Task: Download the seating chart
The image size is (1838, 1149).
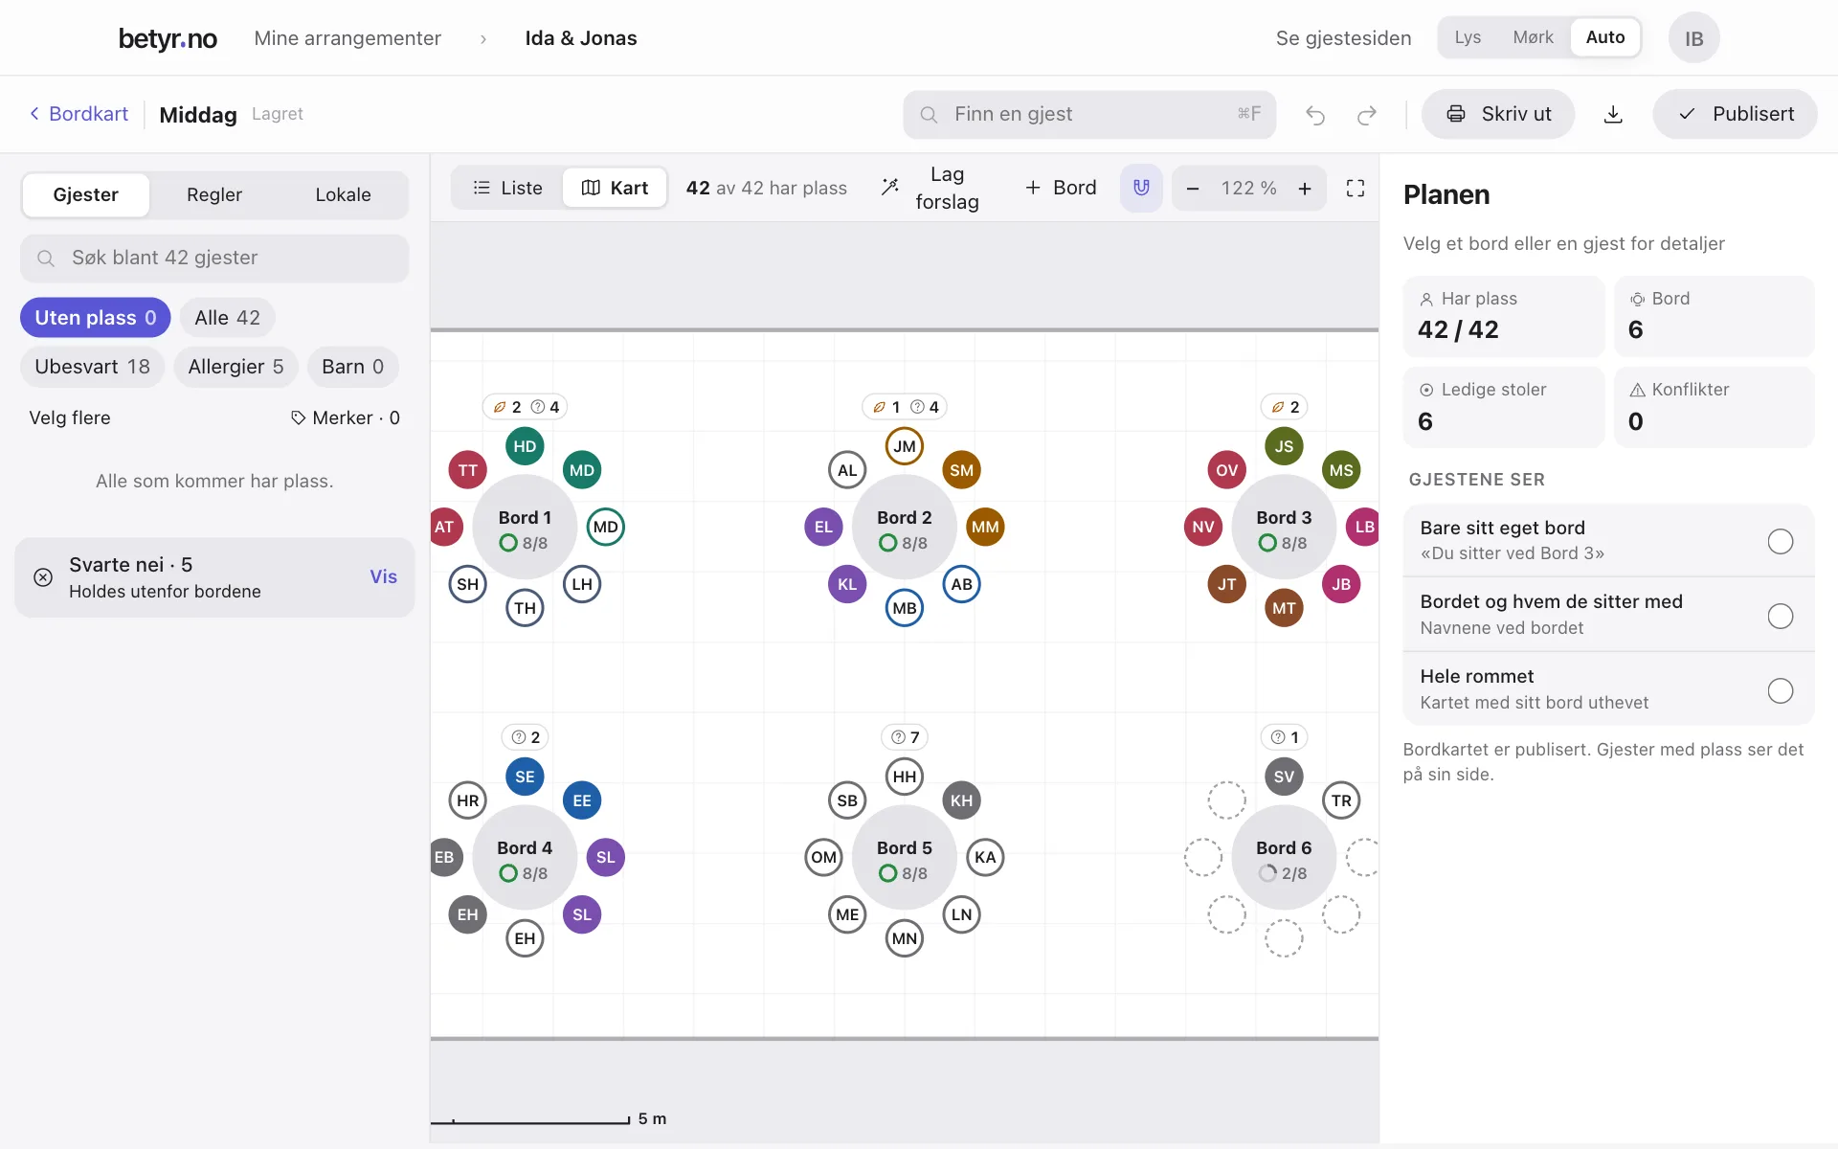Action: (1613, 115)
